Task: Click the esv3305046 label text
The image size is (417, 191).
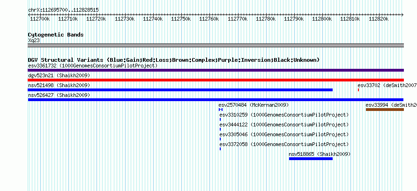Action: coord(284,134)
